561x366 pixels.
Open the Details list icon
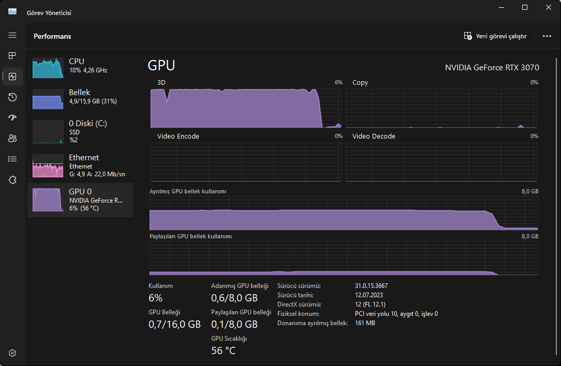[x=12, y=159]
